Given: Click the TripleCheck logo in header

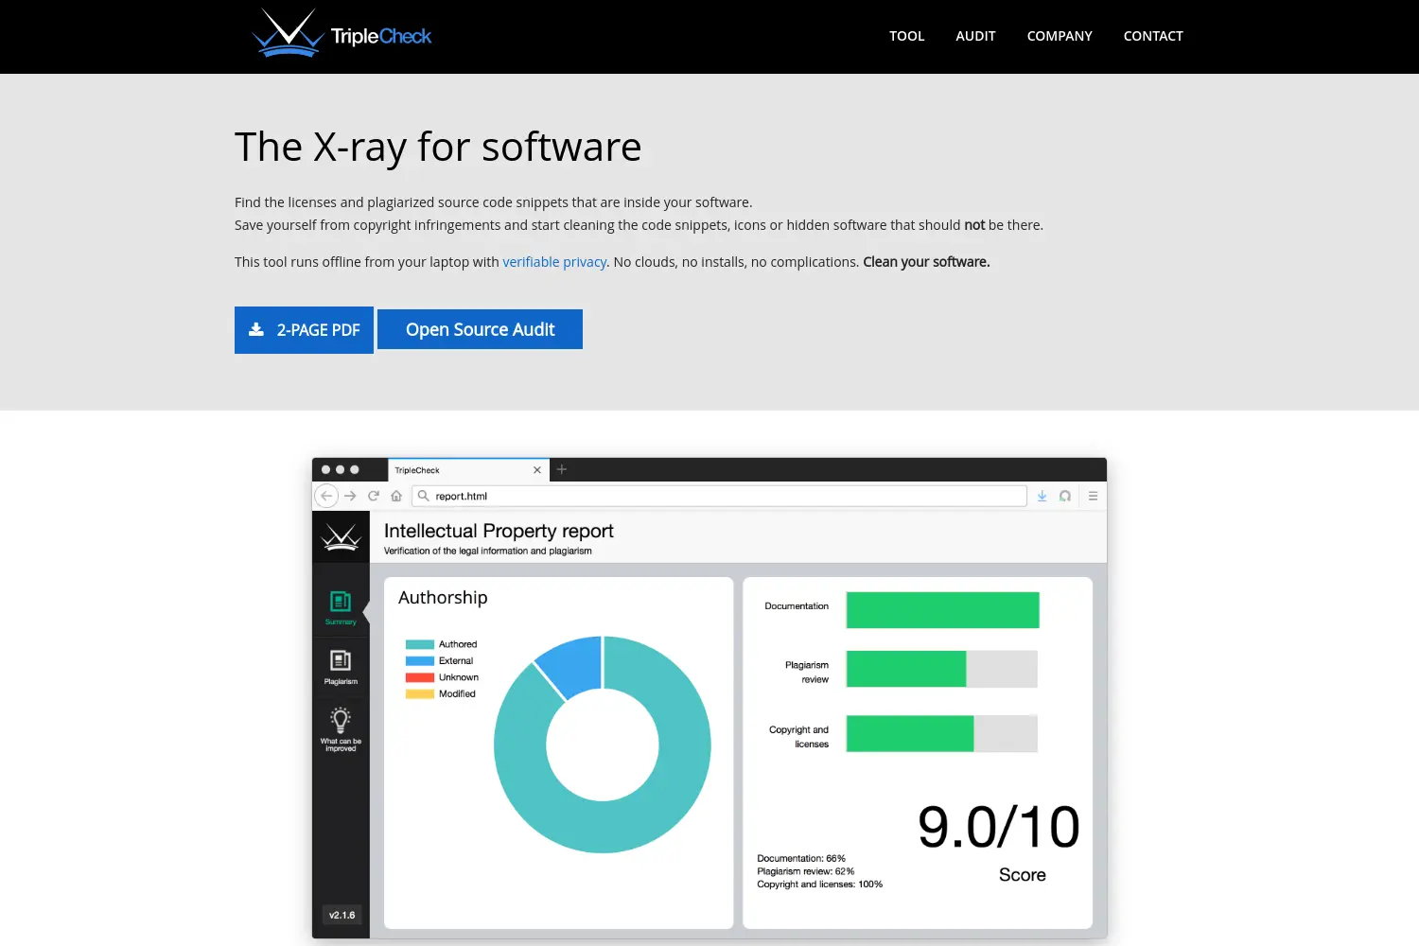Looking at the screenshot, I should point(342,34).
